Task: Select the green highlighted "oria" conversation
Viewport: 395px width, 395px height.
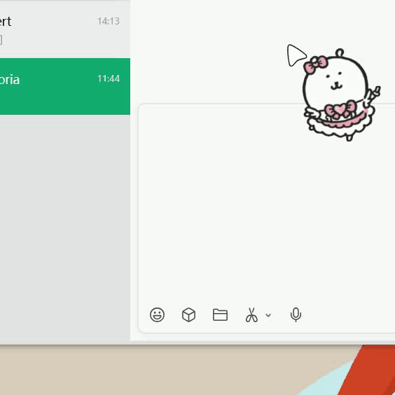Action: coord(65,86)
